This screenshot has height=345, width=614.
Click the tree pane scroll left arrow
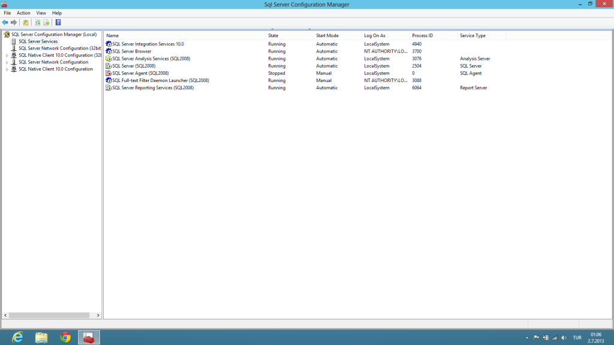click(5, 315)
